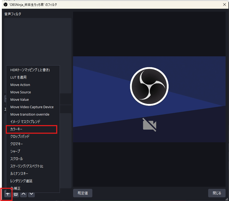Click the add filter plus icon
Image resolution: width=229 pixels, height=201 pixels.
[8, 194]
